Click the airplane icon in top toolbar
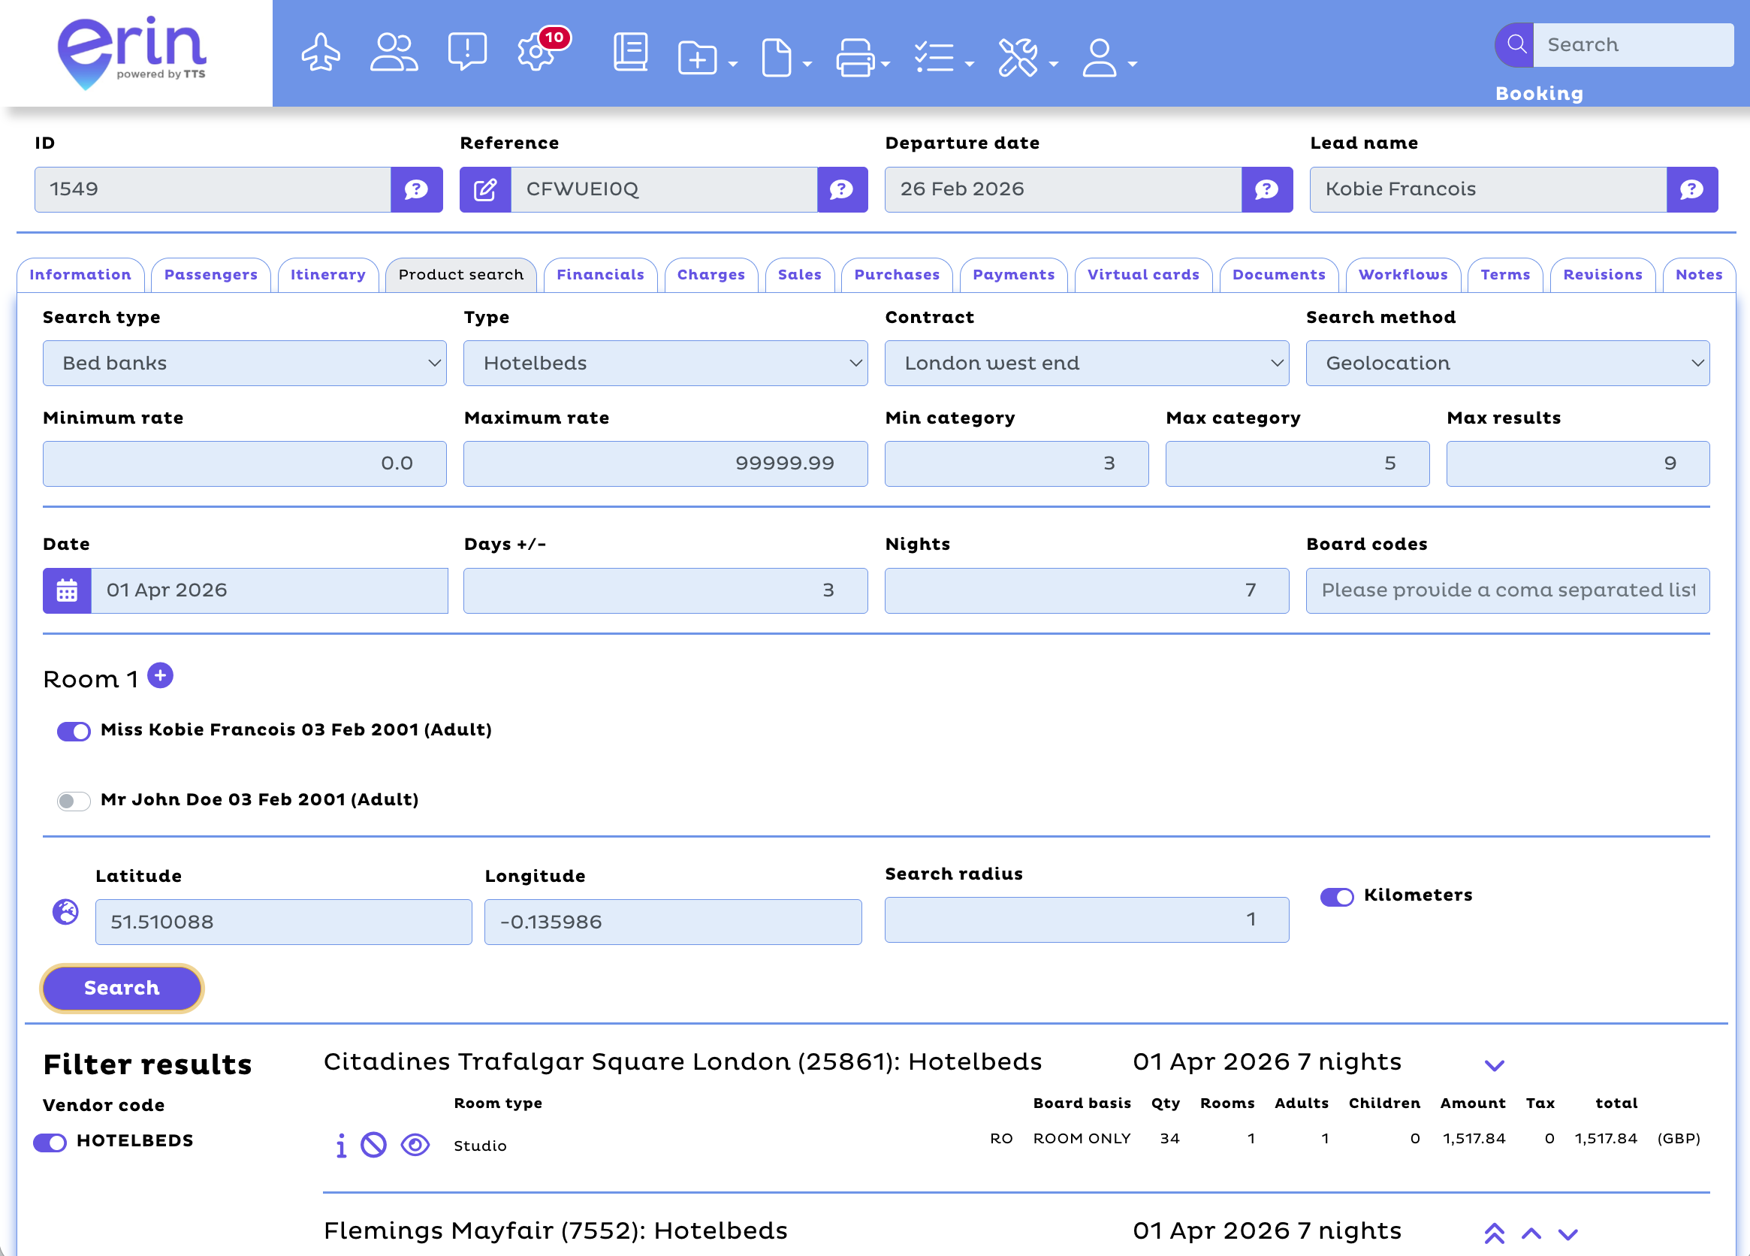Screen dimensions: 1750x1256 tap(320, 54)
